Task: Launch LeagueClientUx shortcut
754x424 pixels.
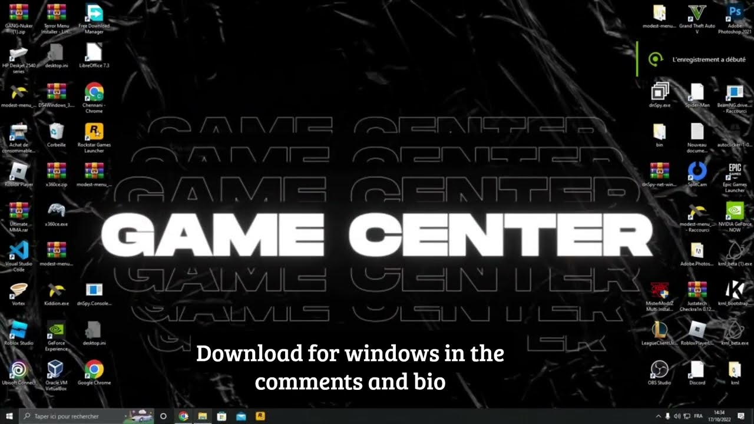Action: (660, 333)
